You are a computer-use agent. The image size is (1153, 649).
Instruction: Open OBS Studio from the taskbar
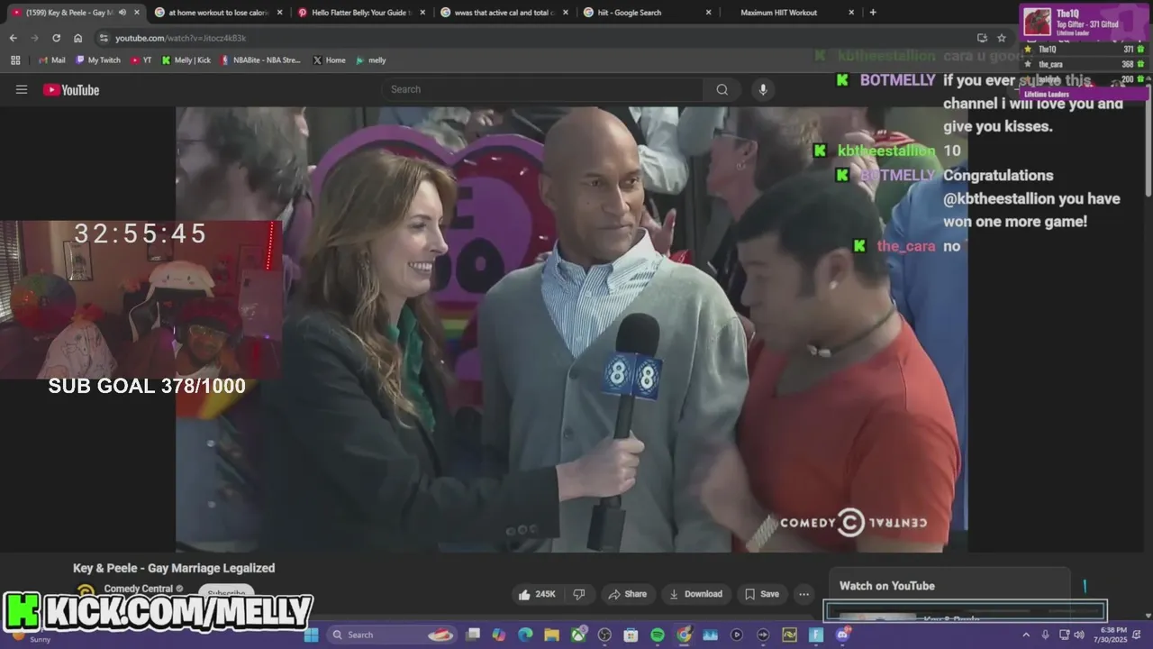tap(604, 635)
